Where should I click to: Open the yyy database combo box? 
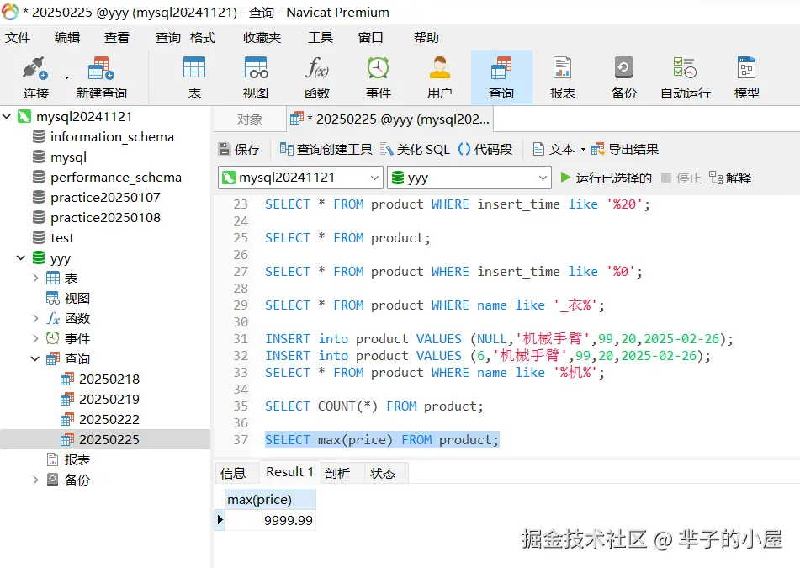coord(469,178)
